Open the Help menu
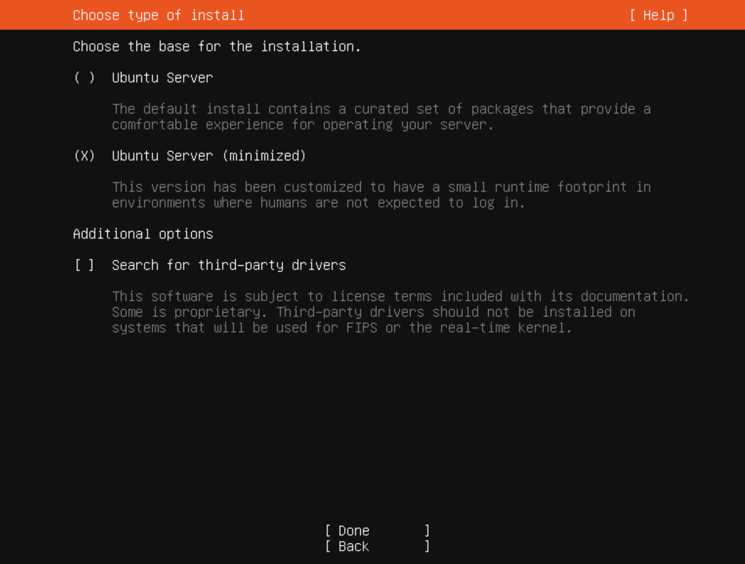The height and width of the screenshot is (564, 745). pyautogui.click(x=658, y=15)
